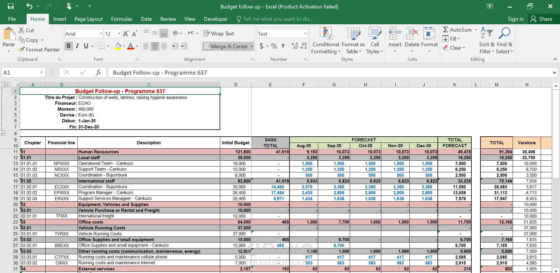Apply Percent Style format
The height and width of the screenshot is (273, 560).
pyautogui.click(x=274, y=46)
